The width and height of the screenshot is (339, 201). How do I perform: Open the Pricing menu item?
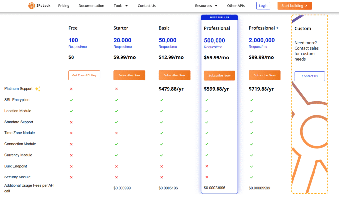coord(64,6)
